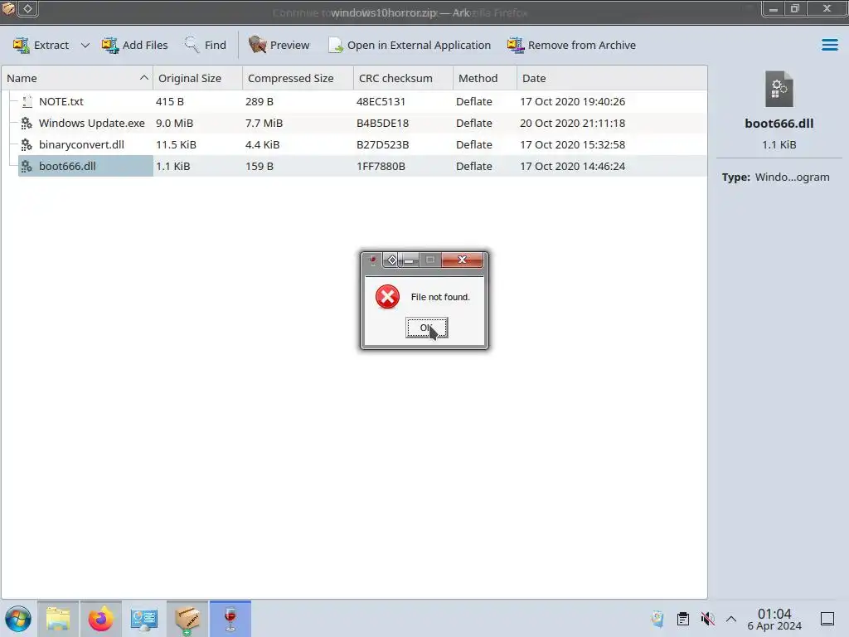The image size is (849, 637).
Task: Switch to Wine app in taskbar
Action: click(x=230, y=619)
